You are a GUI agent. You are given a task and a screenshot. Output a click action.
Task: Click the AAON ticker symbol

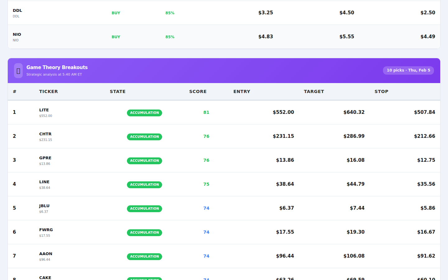[x=45, y=254]
